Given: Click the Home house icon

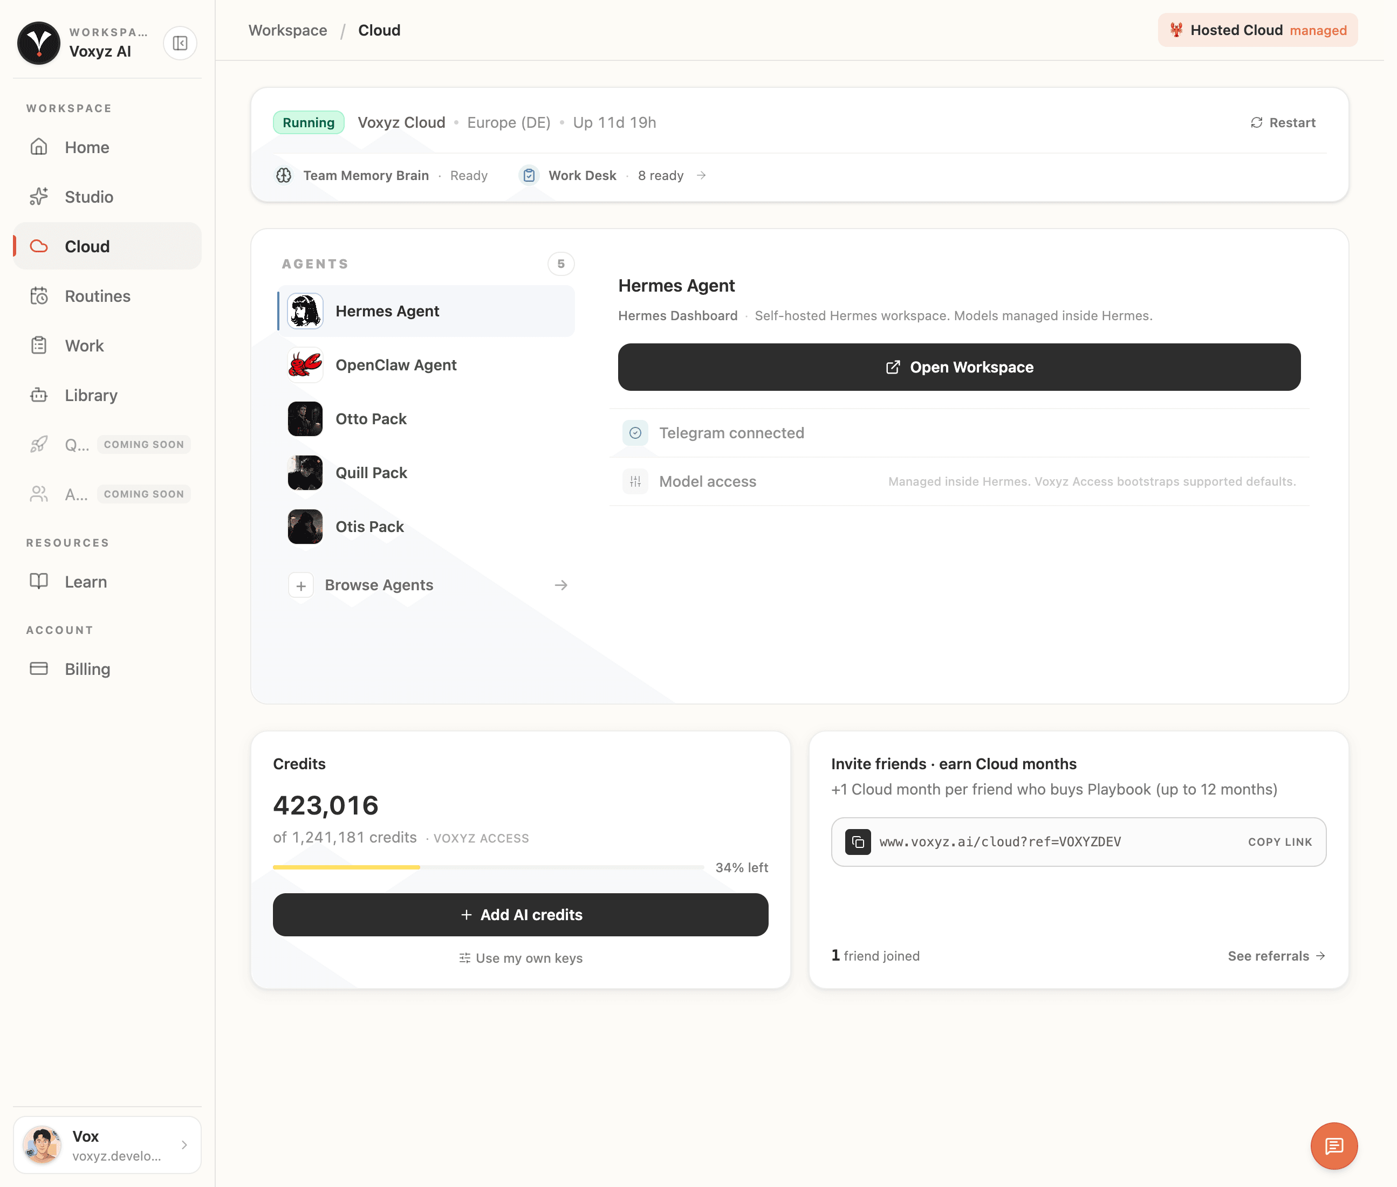Looking at the screenshot, I should 39,147.
